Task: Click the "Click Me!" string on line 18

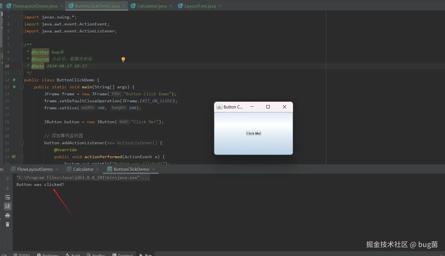Action: 145,122
